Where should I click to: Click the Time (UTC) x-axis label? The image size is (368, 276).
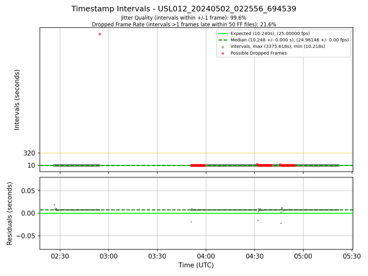point(196,265)
